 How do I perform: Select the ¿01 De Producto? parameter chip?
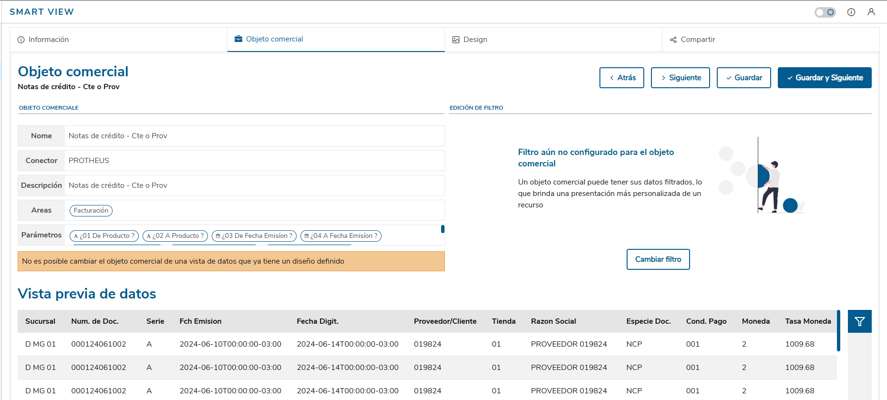click(104, 236)
